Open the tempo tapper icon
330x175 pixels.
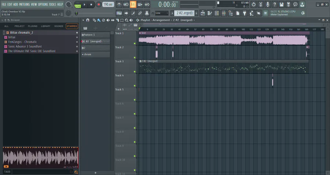pyautogui.click(x=252, y=13)
